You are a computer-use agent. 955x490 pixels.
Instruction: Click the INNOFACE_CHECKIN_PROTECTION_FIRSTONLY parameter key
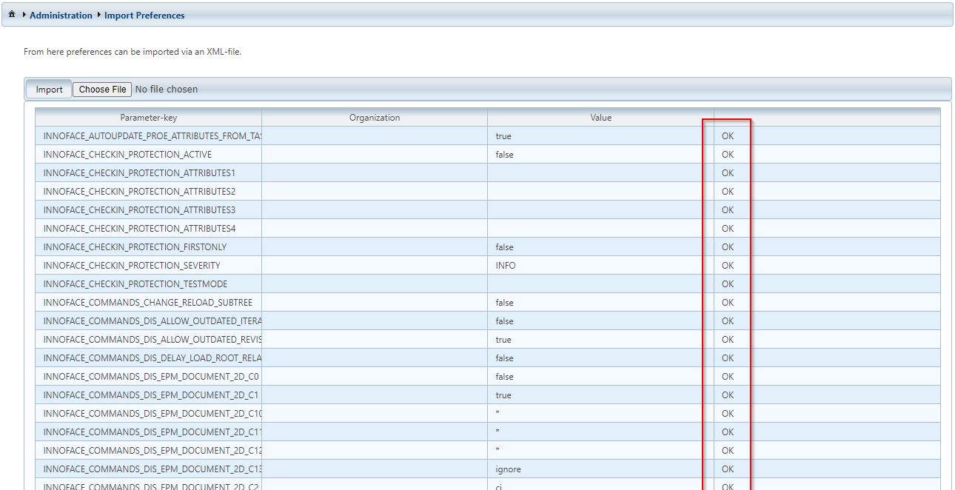135,247
